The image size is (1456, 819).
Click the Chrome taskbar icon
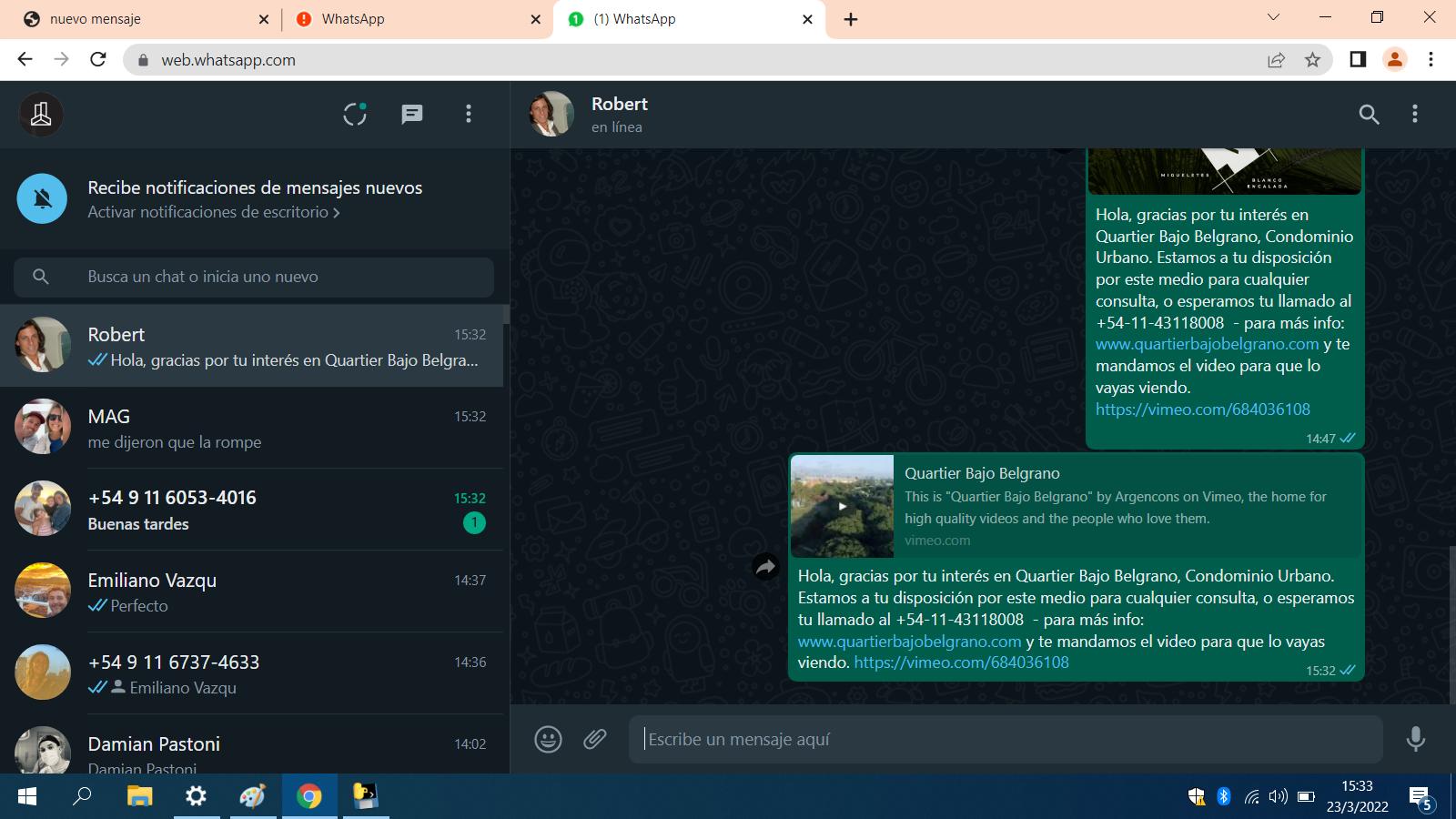pyautogui.click(x=309, y=797)
